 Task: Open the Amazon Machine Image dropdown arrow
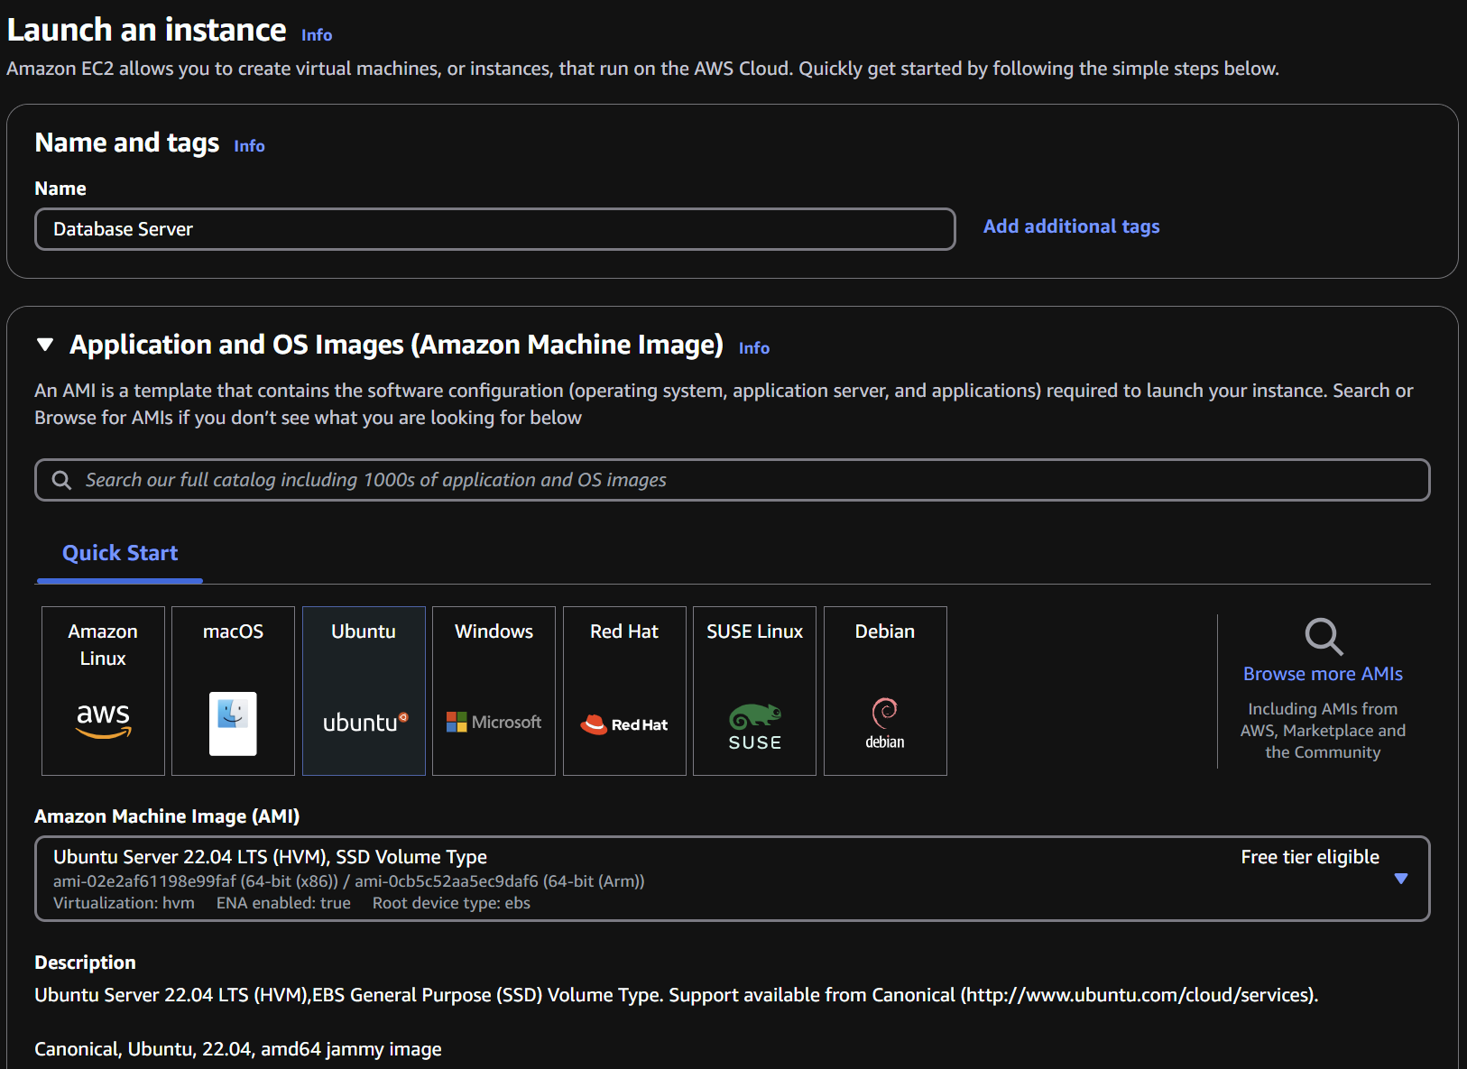(1401, 879)
